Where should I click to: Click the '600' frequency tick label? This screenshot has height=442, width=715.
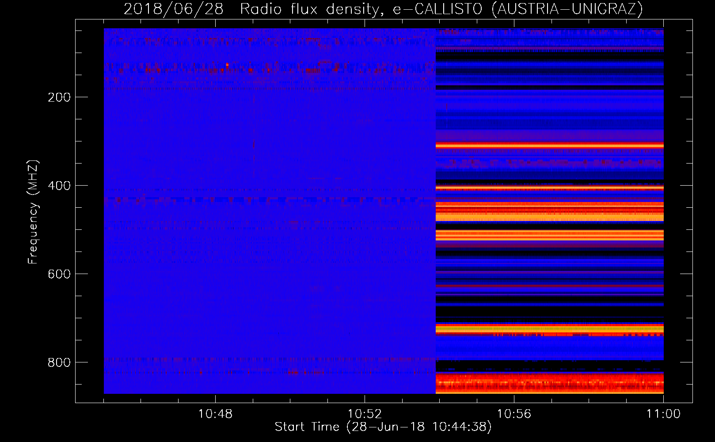click(x=59, y=274)
